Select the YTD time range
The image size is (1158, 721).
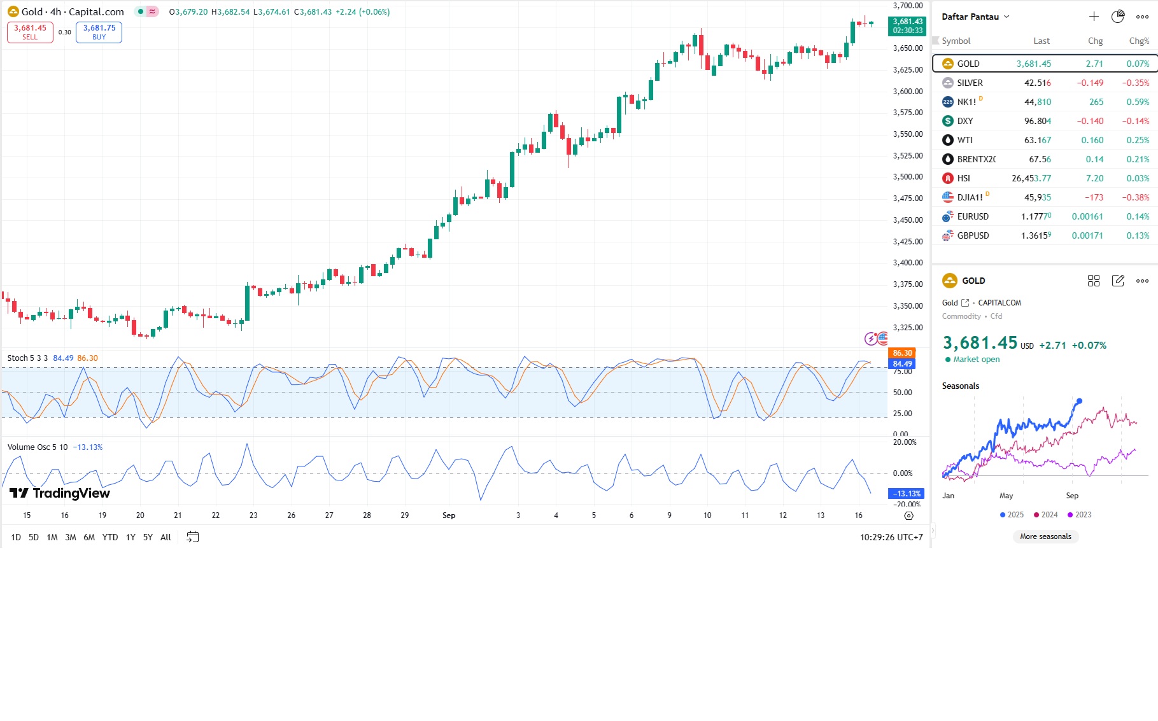click(x=110, y=537)
